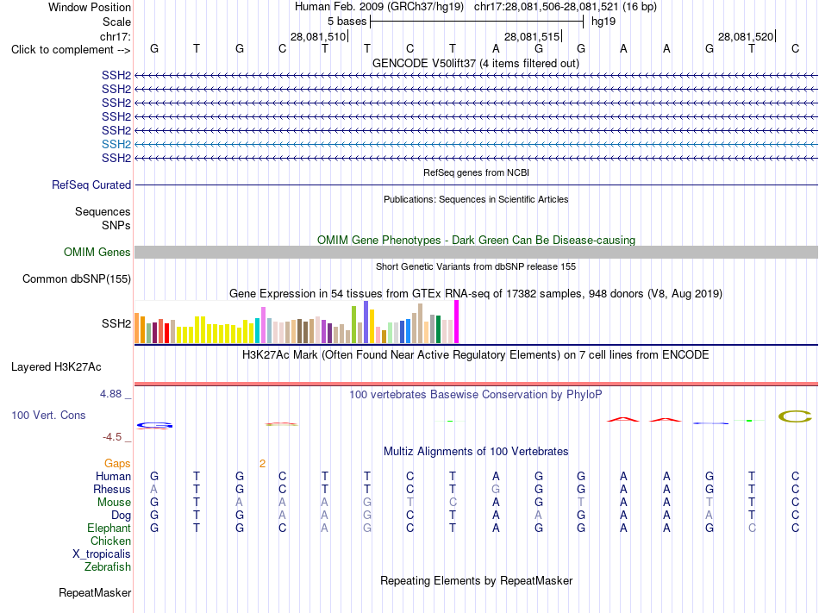Select the Rhesus alignment row label
The height and width of the screenshot is (613, 819).
click(x=112, y=489)
